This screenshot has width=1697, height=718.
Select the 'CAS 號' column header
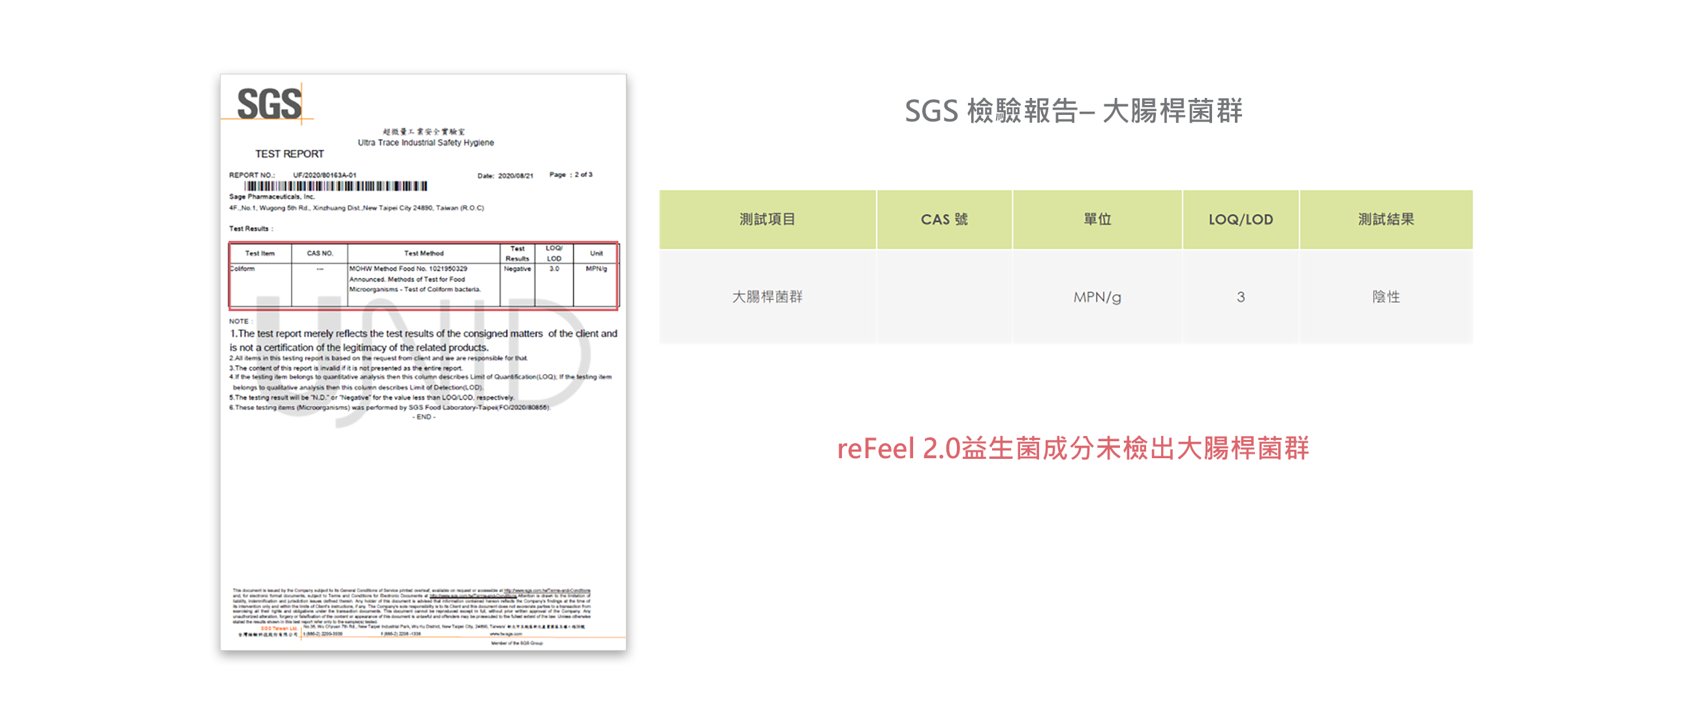(944, 219)
